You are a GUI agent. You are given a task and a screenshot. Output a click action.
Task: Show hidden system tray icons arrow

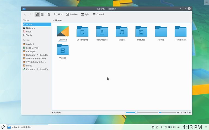coord(178,127)
